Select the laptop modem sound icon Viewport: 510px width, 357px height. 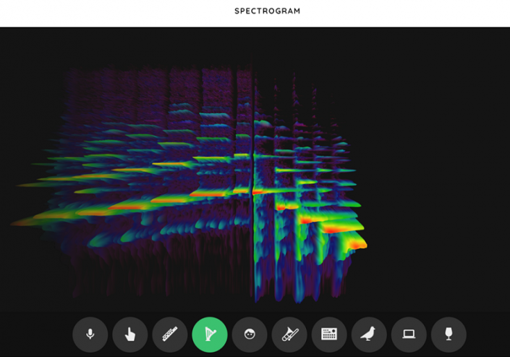click(x=409, y=335)
